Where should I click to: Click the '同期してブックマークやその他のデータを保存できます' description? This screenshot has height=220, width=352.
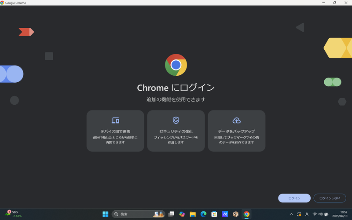(236, 139)
